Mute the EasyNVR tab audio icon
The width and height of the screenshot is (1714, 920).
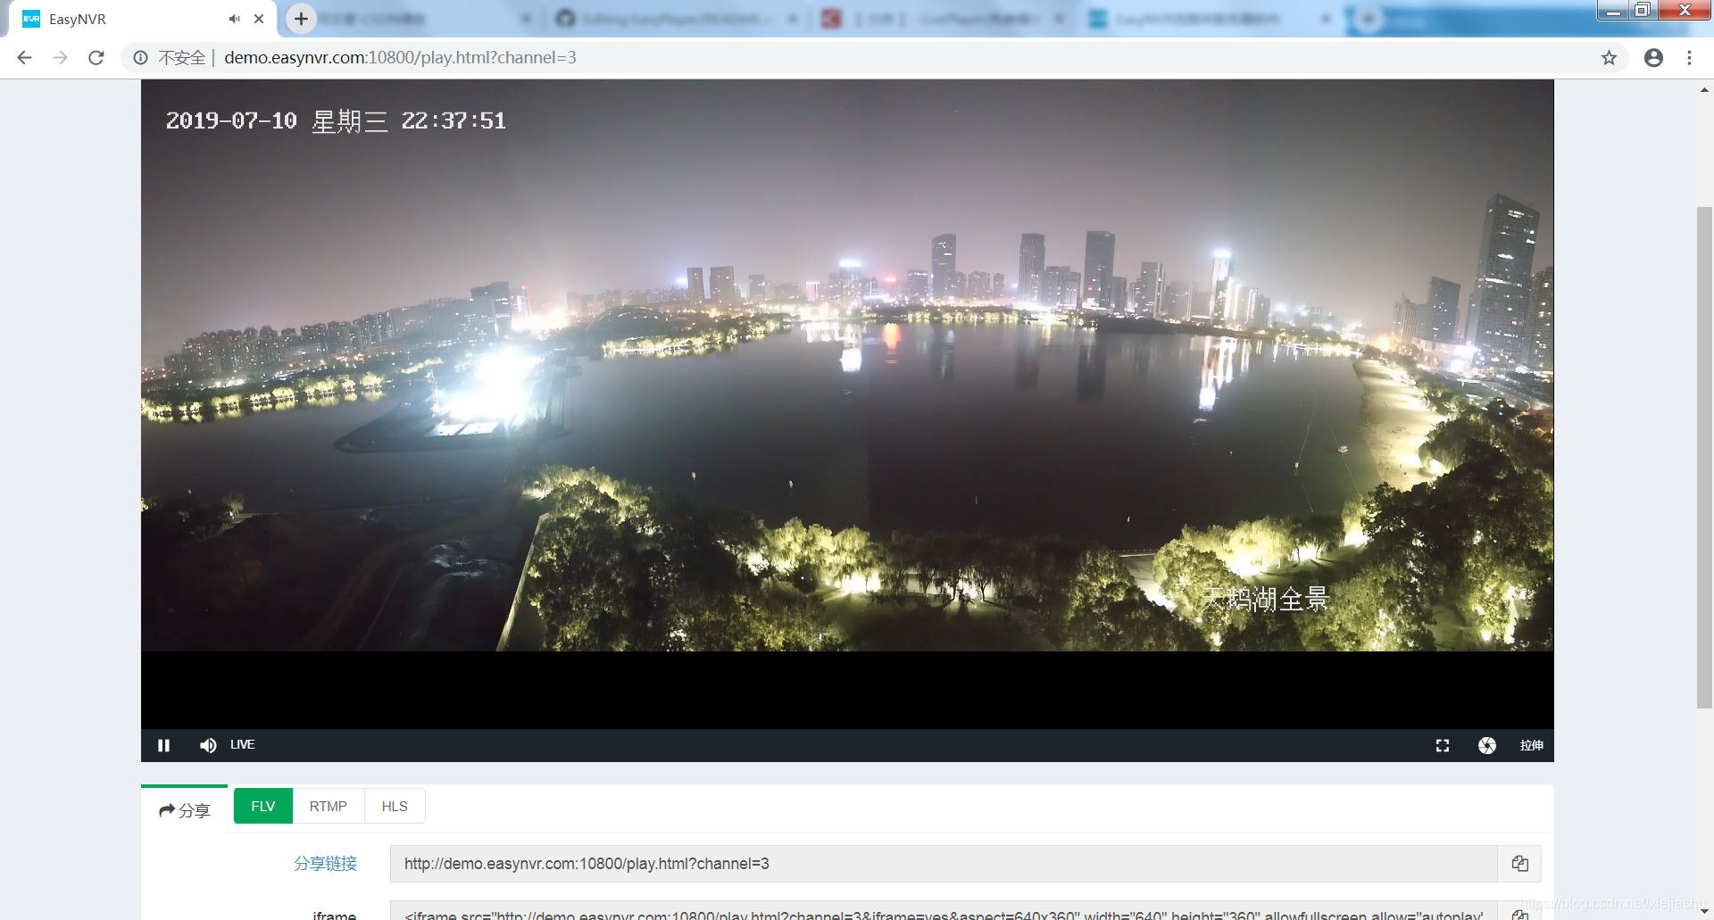[234, 19]
